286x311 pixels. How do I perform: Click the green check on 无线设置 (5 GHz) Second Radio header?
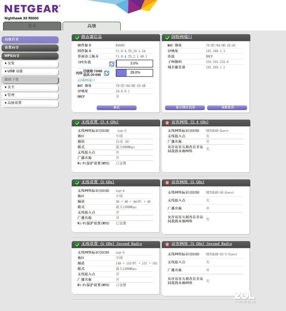pos(76,244)
